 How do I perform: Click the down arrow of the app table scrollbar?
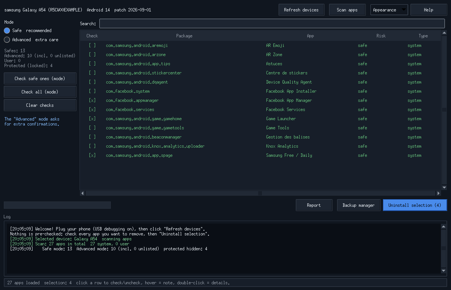click(x=444, y=187)
